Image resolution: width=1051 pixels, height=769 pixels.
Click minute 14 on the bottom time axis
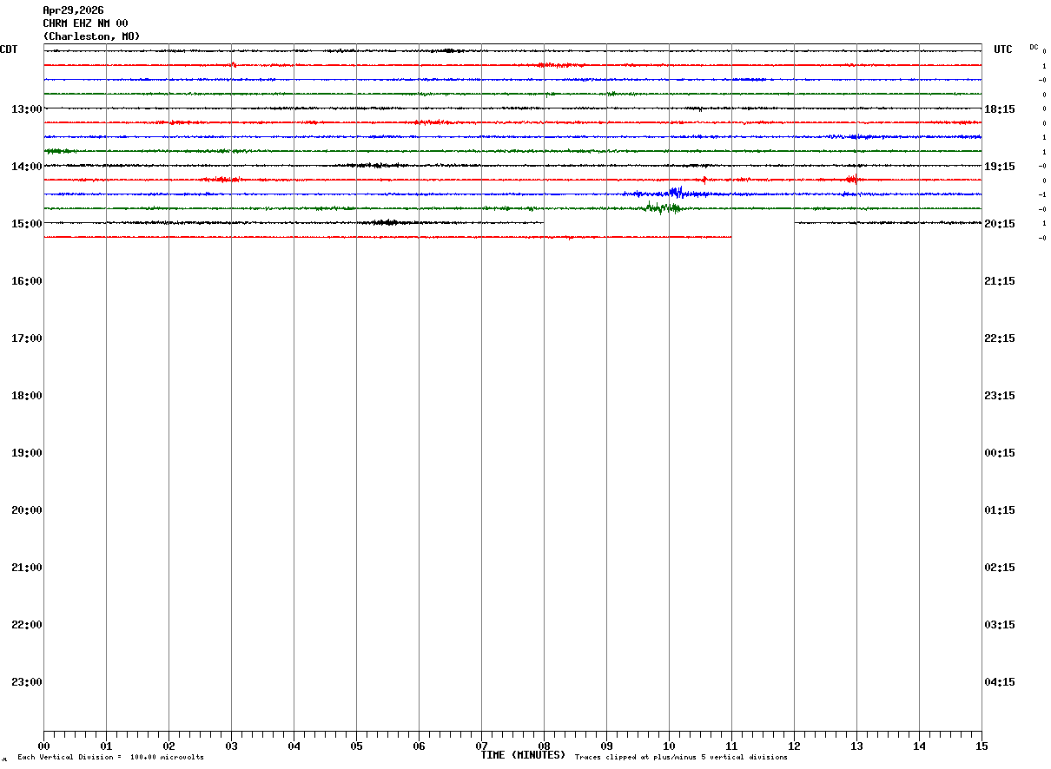[x=919, y=746]
